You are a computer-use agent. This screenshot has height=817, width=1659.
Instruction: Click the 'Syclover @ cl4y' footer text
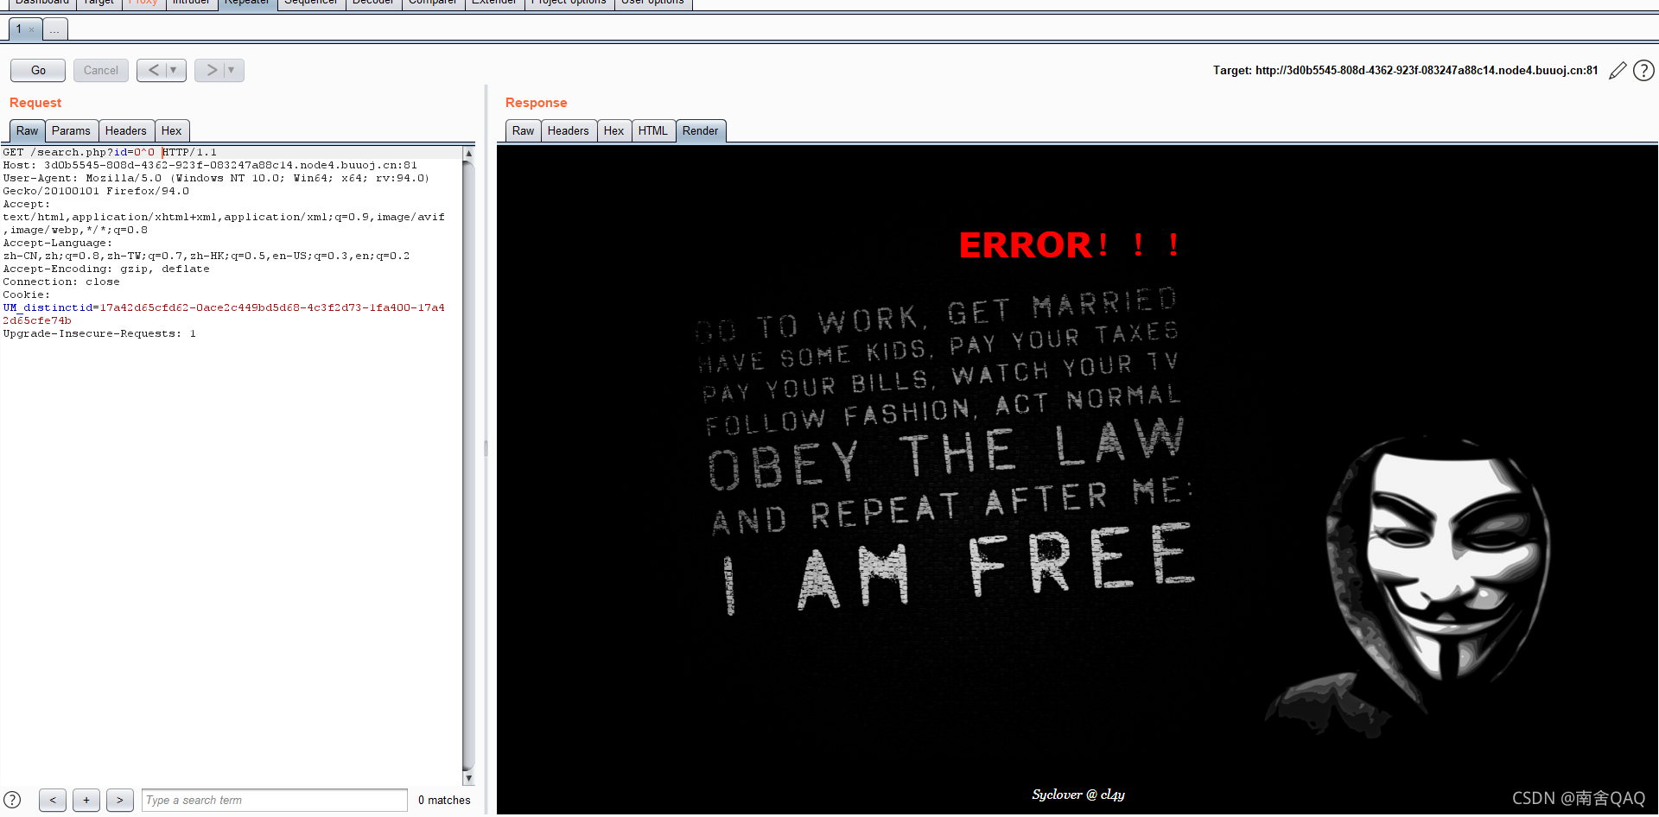point(1078,795)
